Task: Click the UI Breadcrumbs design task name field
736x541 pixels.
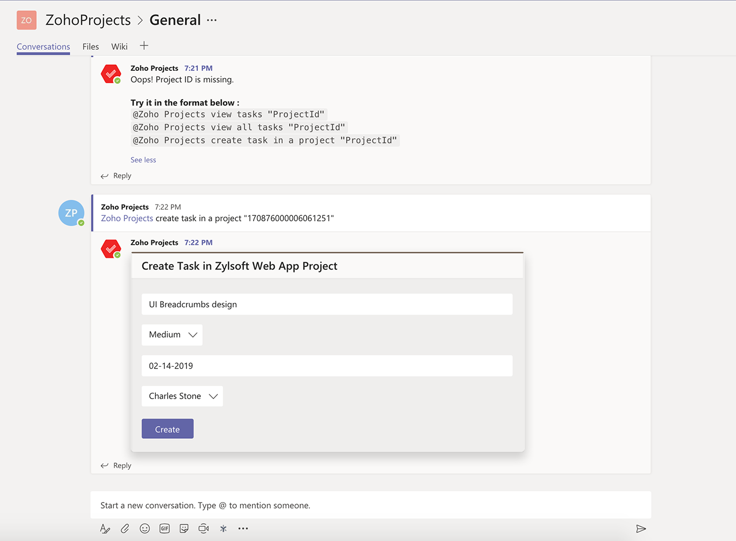Action: pyautogui.click(x=327, y=304)
